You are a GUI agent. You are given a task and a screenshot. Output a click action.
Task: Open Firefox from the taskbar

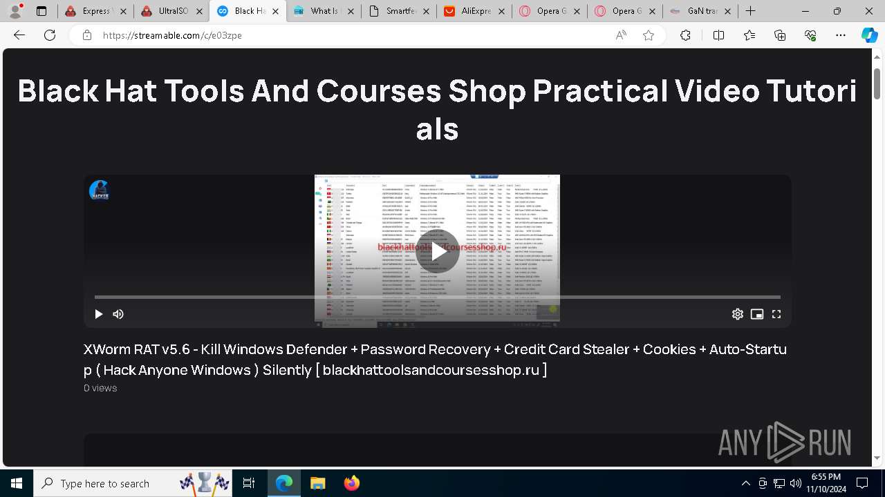[x=352, y=483]
